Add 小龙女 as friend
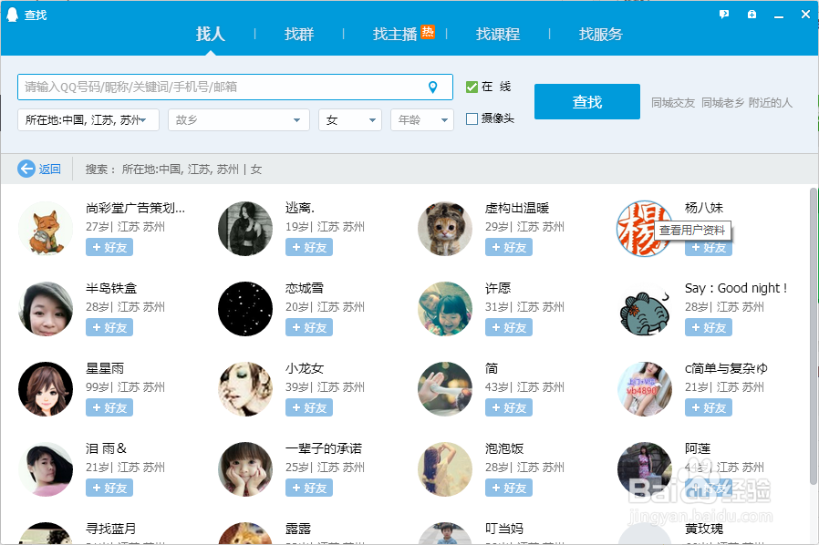 pyautogui.click(x=309, y=407)
